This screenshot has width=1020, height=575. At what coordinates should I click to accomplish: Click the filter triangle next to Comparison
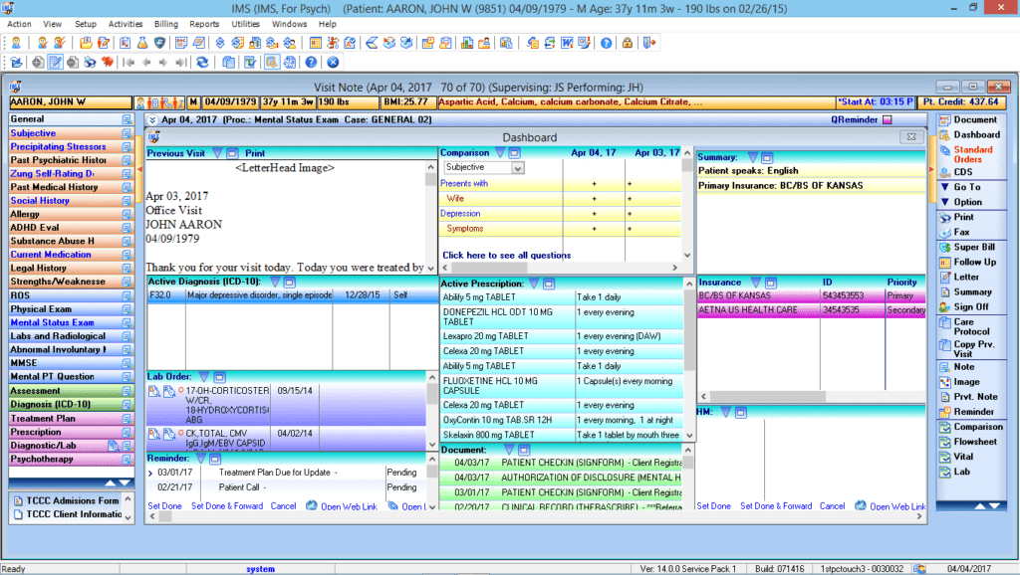(x=500, y=152)
